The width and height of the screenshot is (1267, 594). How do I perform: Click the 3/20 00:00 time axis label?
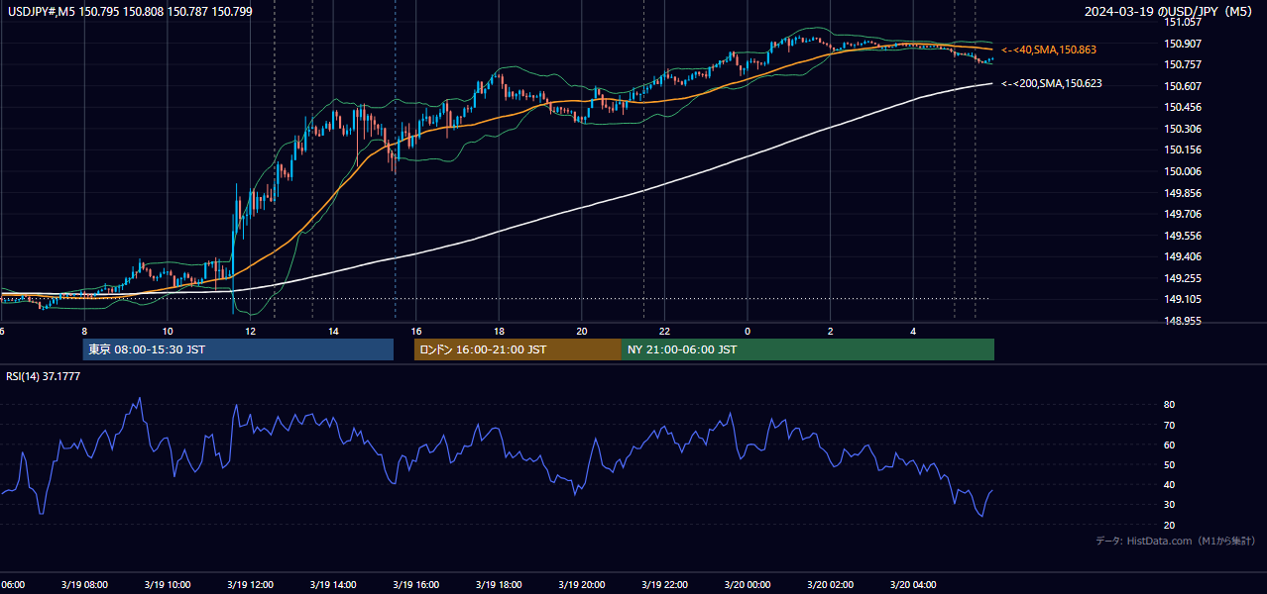click(748, 585)
